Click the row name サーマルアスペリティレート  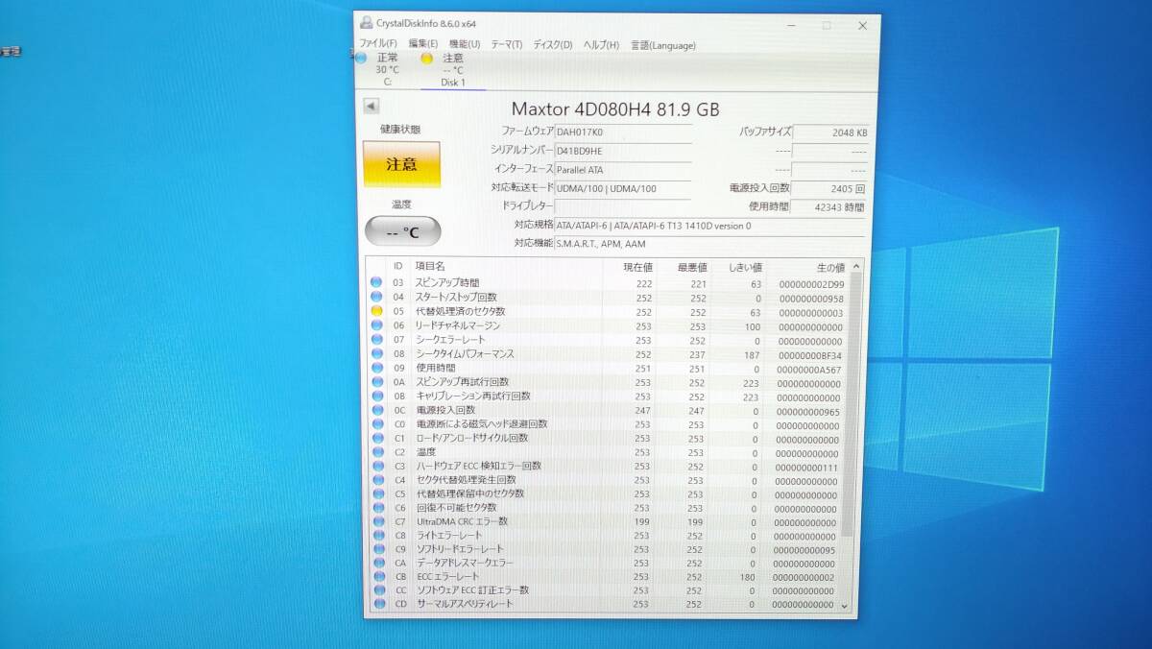(x=465, y=604)
